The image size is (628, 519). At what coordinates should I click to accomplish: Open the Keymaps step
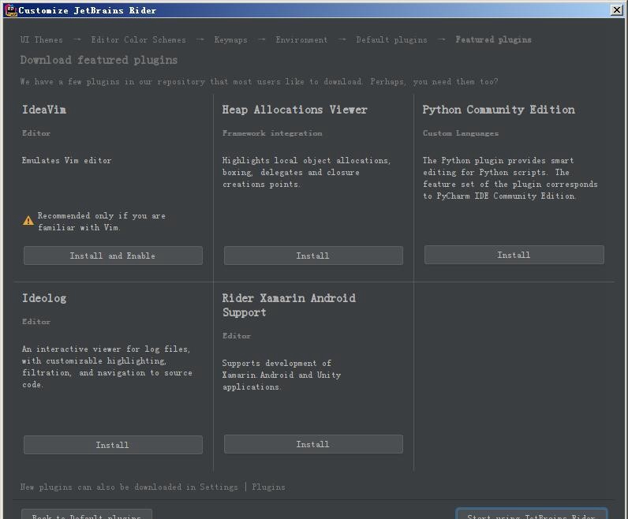(x=230, y=39)
